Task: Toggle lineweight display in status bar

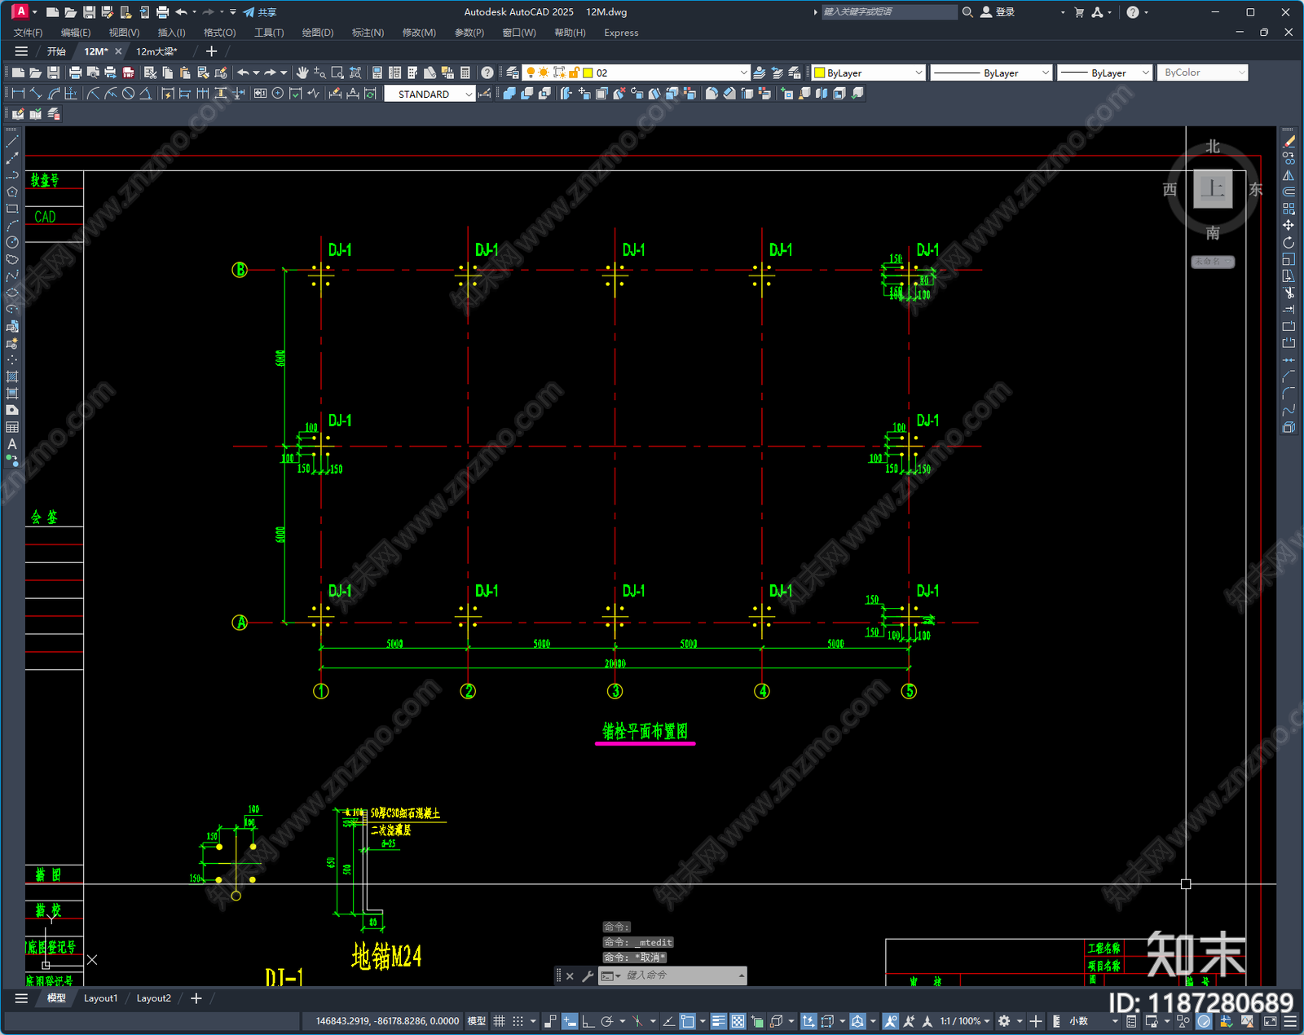Action: [x=719, y=1021]
